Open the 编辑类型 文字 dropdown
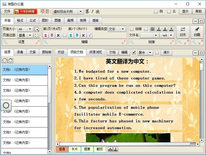The height and width of the screenshot is (155, 206). pos(123,29)
